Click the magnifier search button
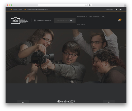 71,20
